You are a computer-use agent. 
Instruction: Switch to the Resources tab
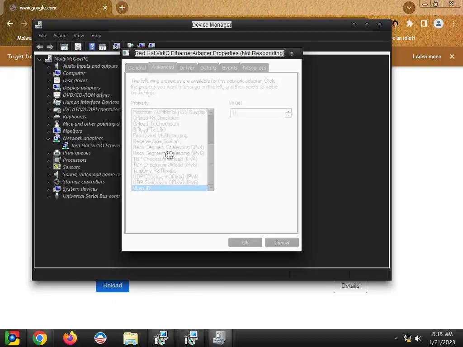point(254,68)
